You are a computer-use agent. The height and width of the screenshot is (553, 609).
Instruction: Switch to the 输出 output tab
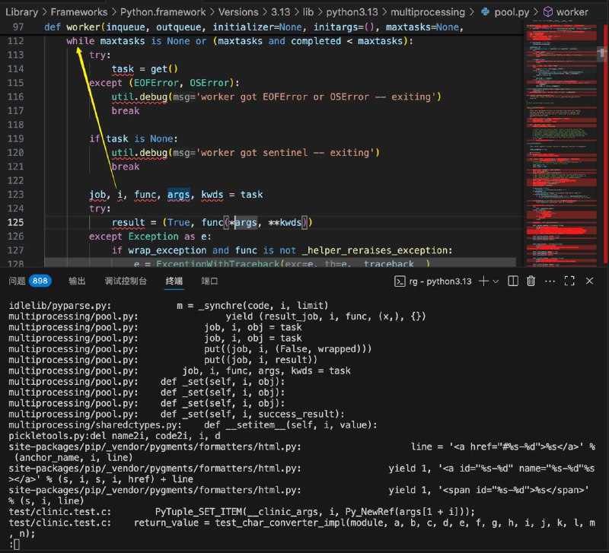click(78, 281)
